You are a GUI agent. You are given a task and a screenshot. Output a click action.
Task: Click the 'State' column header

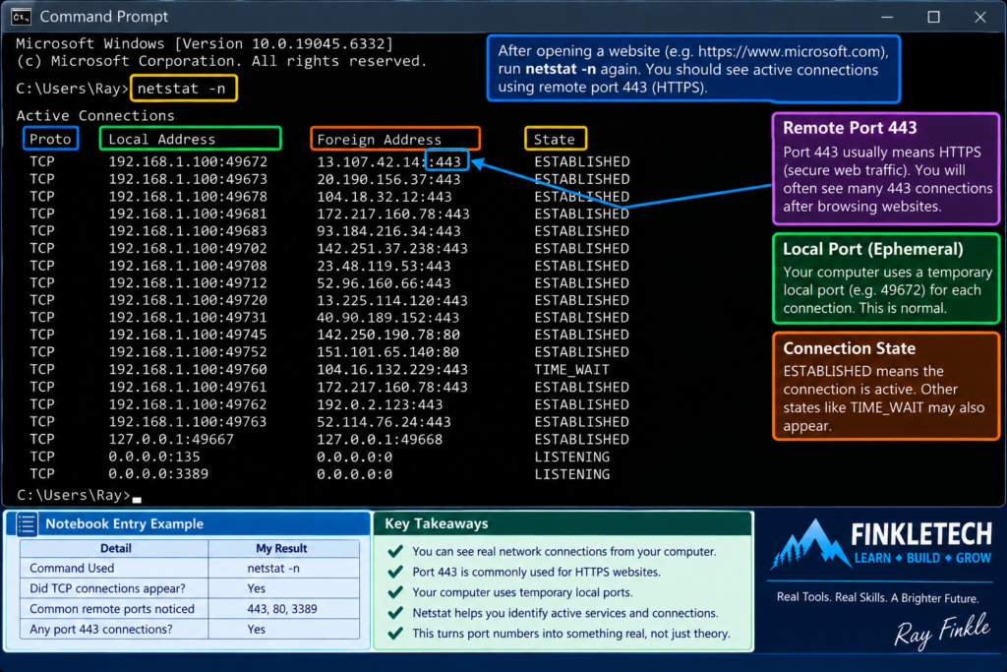click(556, 139)
